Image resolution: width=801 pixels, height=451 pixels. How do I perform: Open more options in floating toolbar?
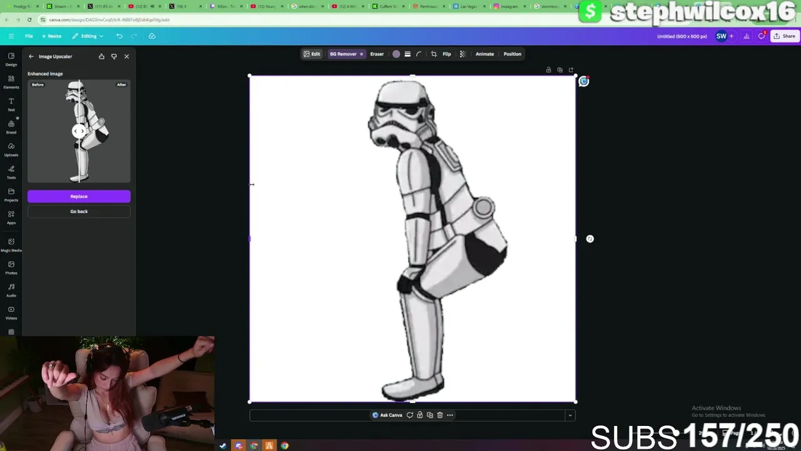450,415
